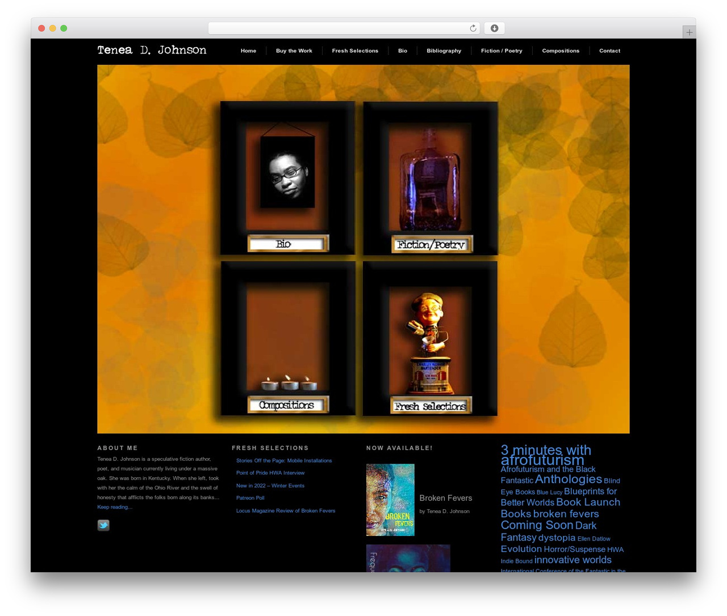
Task: Open the framed Fresh Selections figurine panel
Action: [x=430, y=338]
